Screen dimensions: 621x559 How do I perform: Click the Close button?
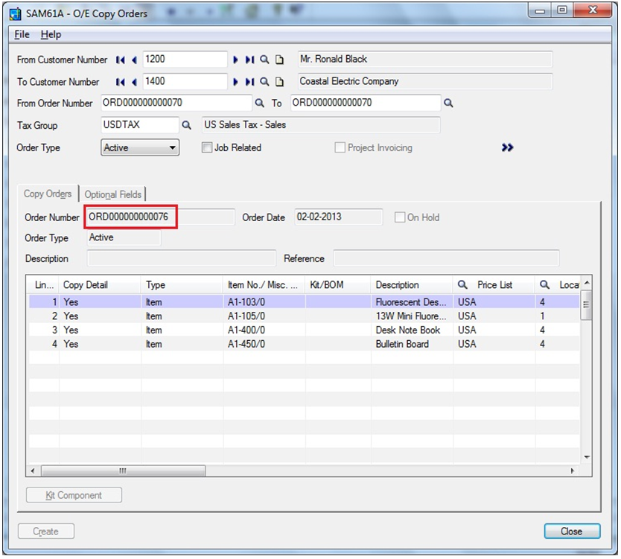[x=572, y=531]
